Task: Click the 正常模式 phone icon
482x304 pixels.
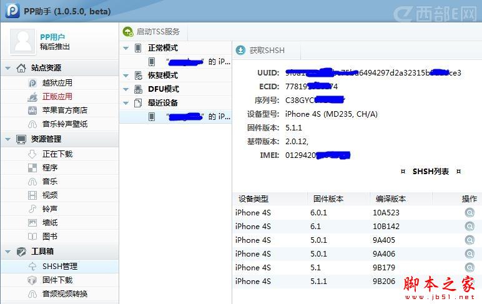Action: pos(138,48)
